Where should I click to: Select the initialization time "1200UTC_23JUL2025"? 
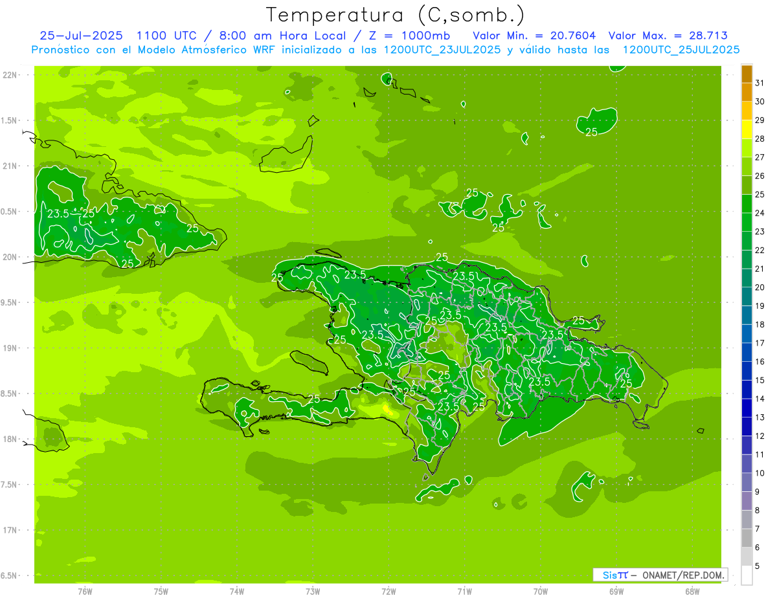442,50
